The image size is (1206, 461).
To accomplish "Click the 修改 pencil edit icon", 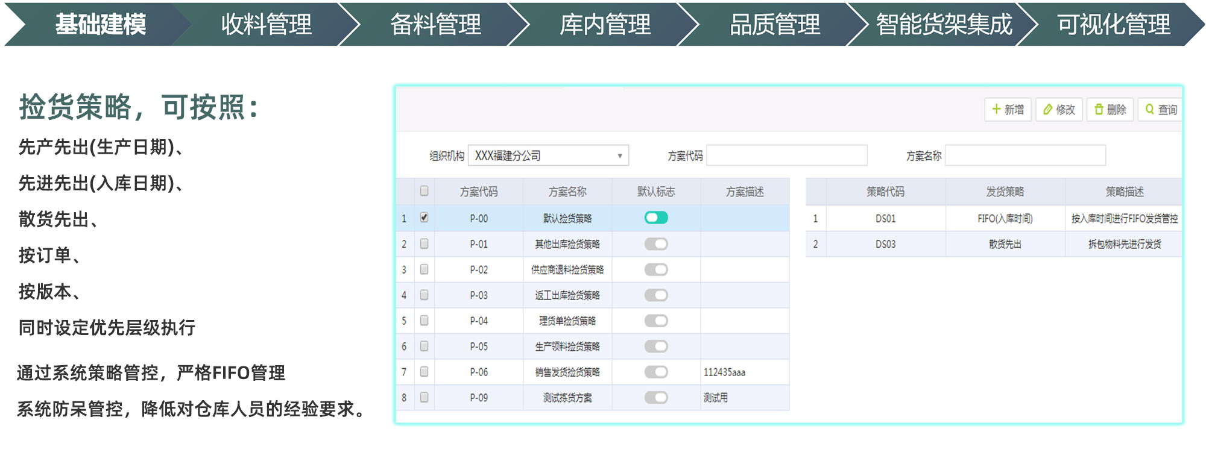I will pyautogui.click(x=1059, y=110).
